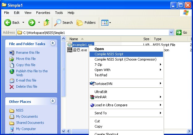Choose UltraEdit from context menu

pos(126,92)
